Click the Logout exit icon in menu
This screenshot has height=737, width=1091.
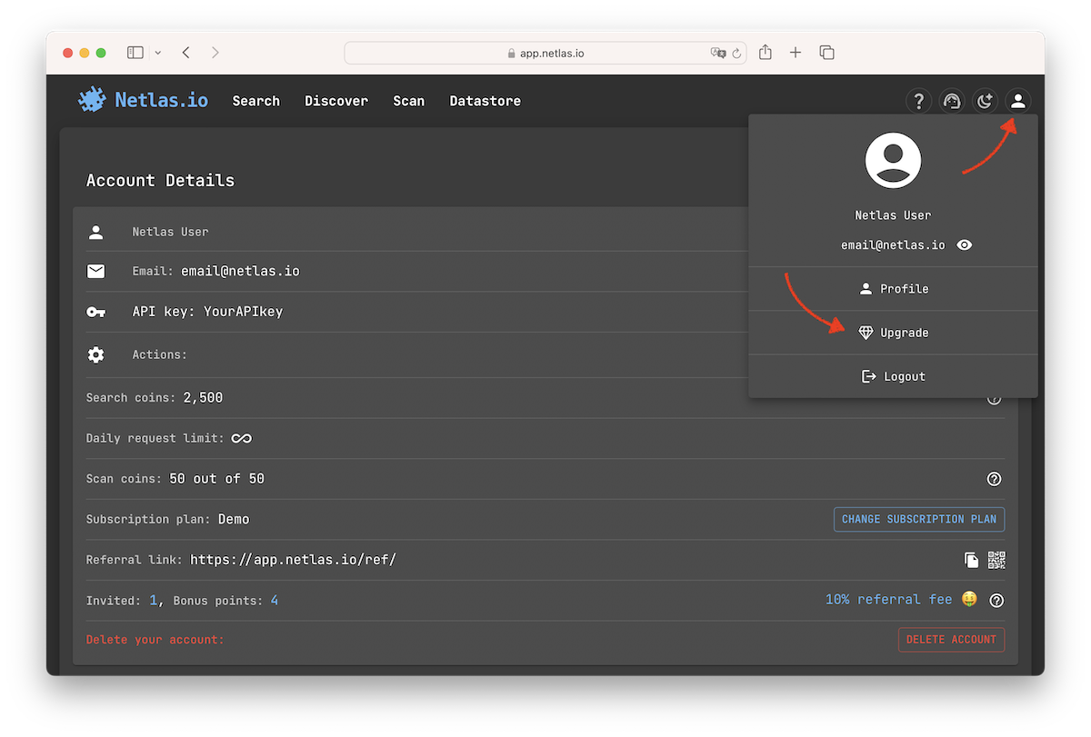point(868,376)
